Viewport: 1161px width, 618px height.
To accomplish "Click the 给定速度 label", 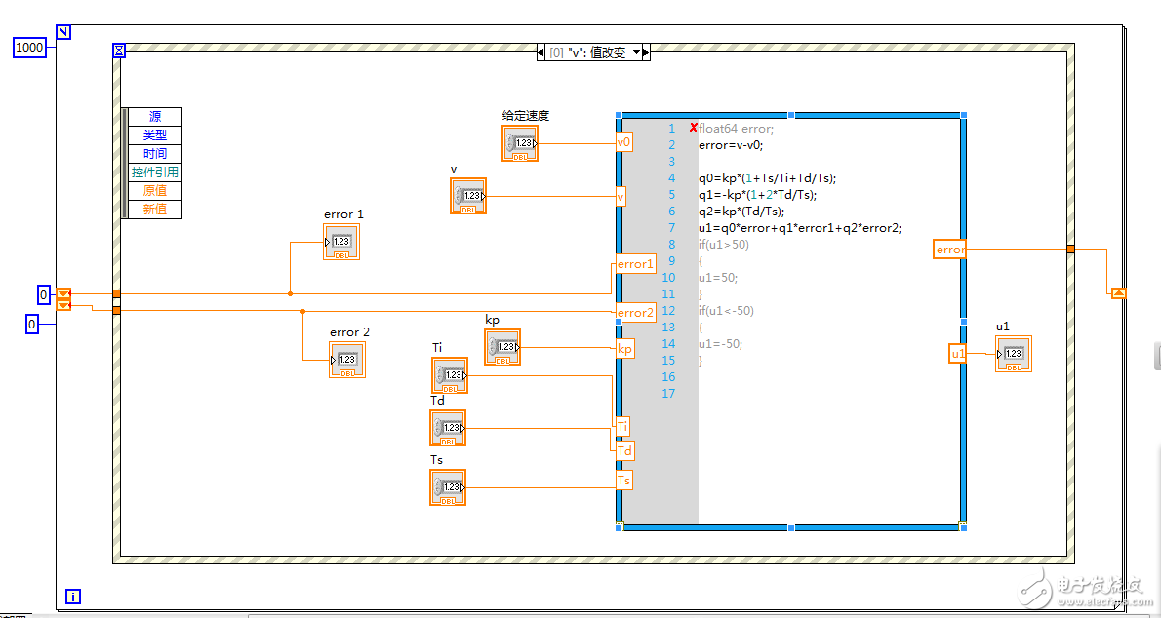I will point(526,115).
